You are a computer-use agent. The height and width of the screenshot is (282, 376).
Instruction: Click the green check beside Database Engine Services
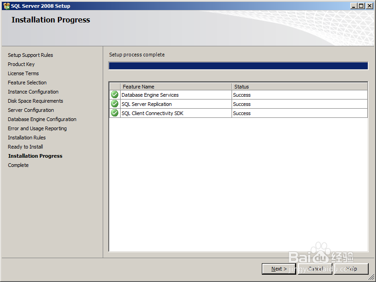click(x=115, y=95)
